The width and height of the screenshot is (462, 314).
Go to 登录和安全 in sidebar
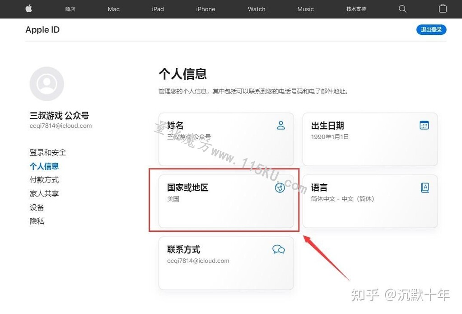coord(48,152)
